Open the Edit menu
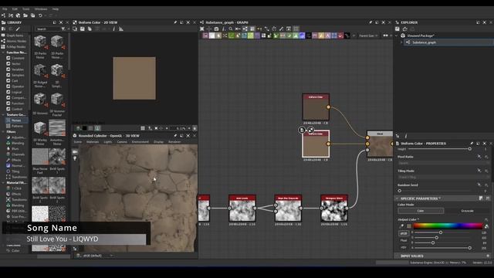The image size is (494, 278). 15,9
